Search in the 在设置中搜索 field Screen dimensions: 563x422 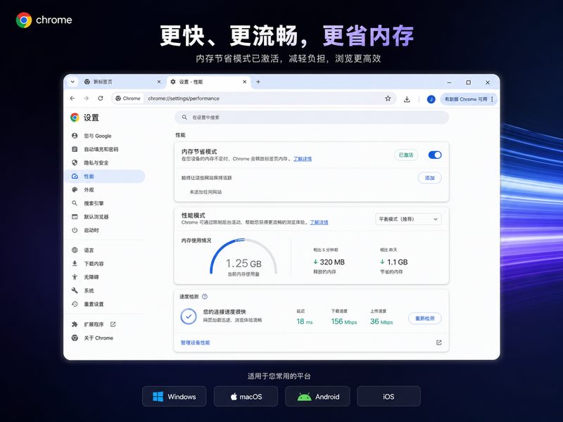311,117
